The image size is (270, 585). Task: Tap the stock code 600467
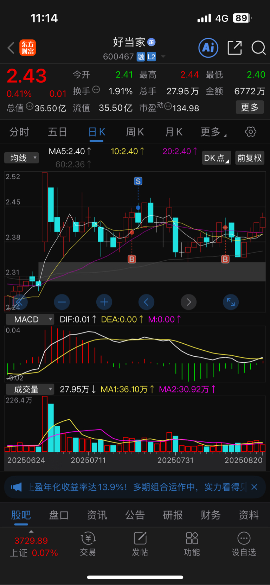(118, 57)
